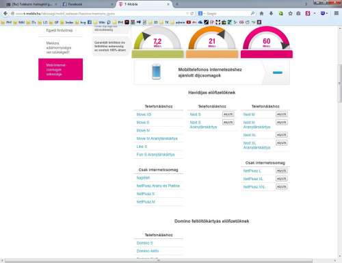Image resolution: width=342 pixels, height=263 pixels.
Task: Open the Like S plan link
Action: [x=142, y=147]
